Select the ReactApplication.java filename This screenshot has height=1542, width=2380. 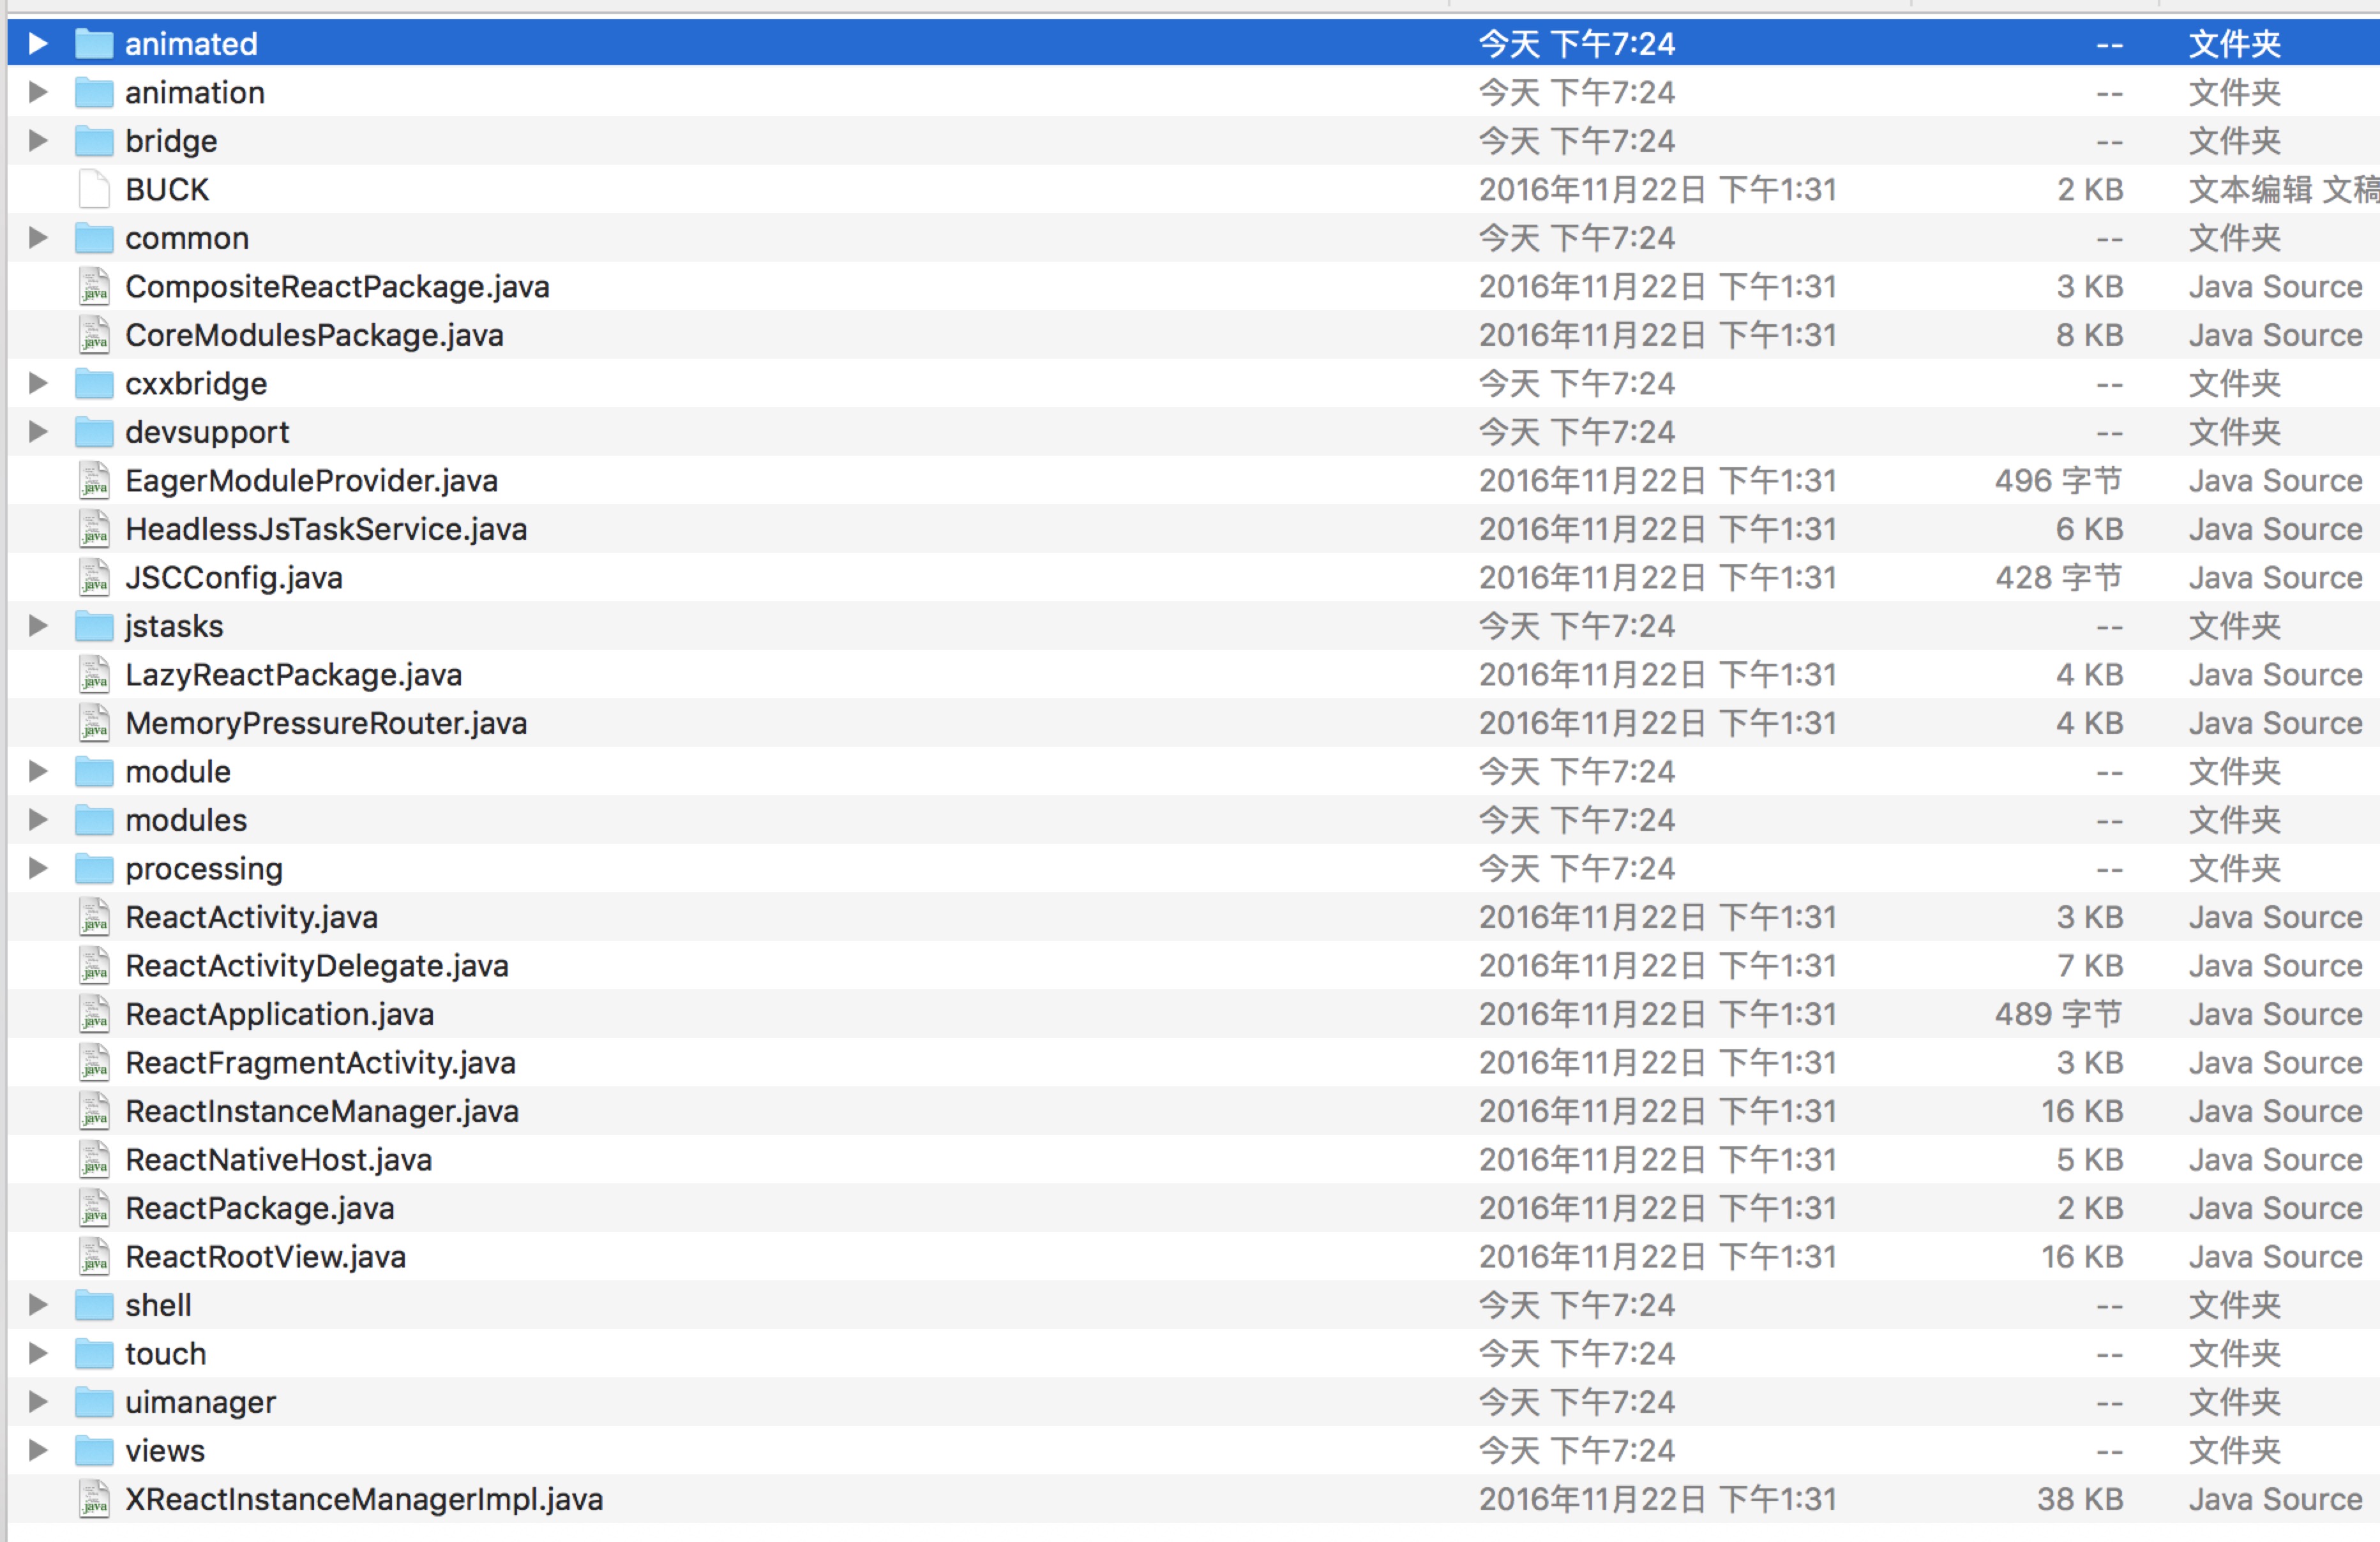tap(280, 1014)
